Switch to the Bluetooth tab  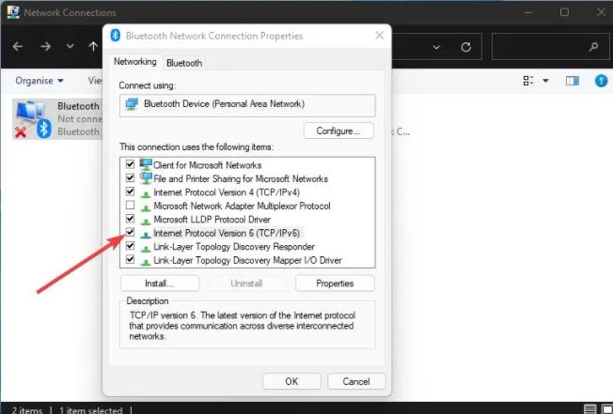tap(184, 63)
